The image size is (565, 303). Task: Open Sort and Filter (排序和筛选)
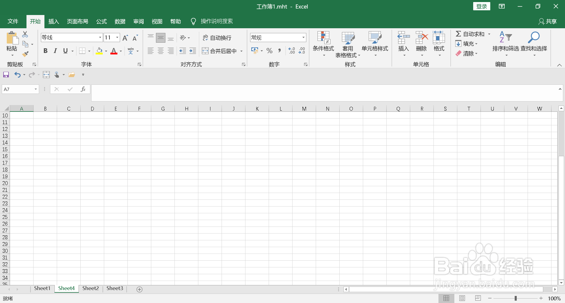click(506, 44)
